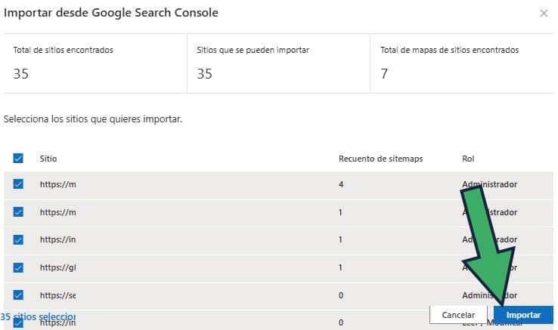The height and width of the screenshot is (330, 558).
Task: Click the sitemap count 0 in https://se row
Action: tap(341, 295)
